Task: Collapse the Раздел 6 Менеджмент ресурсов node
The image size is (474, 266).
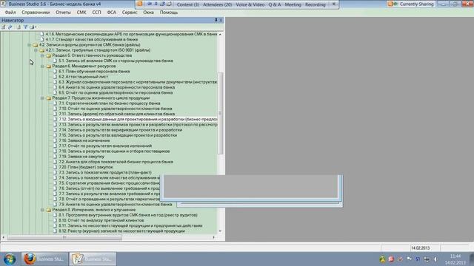Action: click(x=42, y=66)
